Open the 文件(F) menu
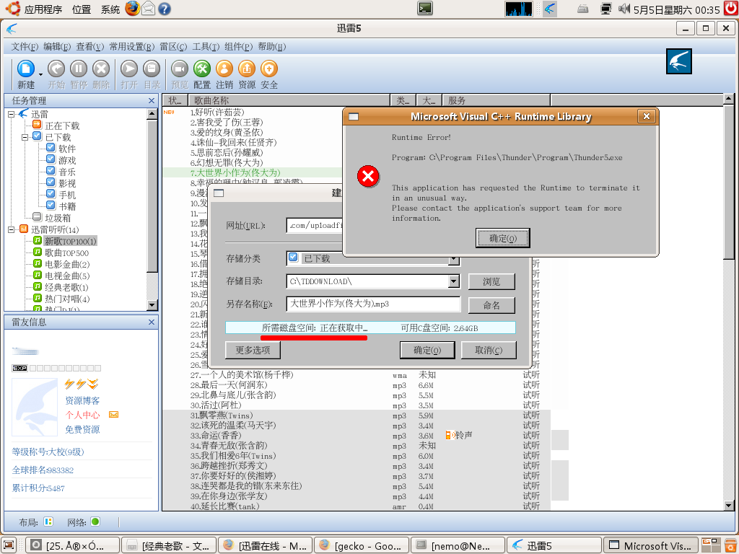The height and width of the screenshot is (554, 739). point(25,47)
